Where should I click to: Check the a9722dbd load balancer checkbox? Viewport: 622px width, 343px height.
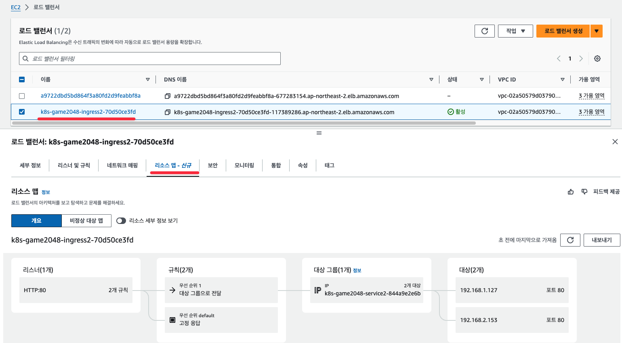click(x=22, y=96)
